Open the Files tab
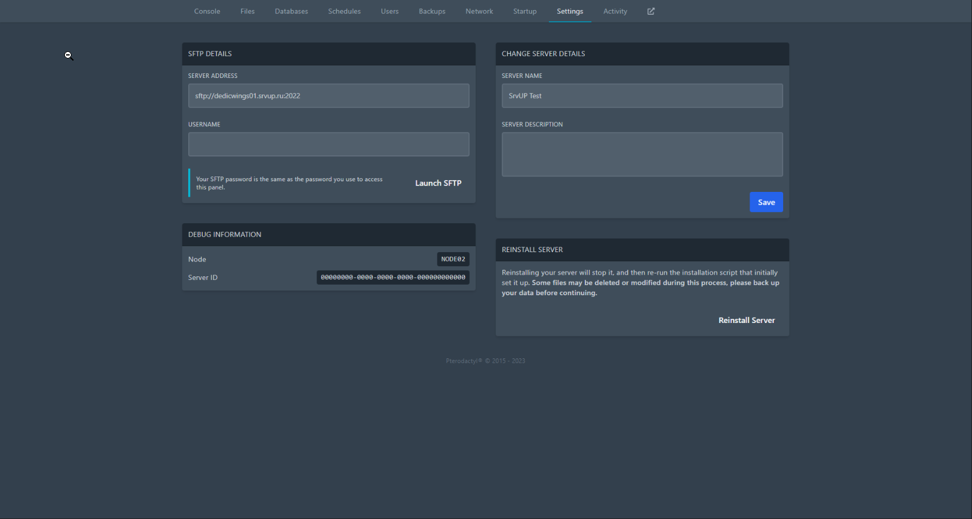 point(248,11)
